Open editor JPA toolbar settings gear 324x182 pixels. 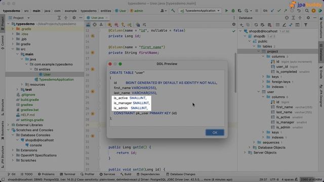pyautogui.click(x=234, y=25)
